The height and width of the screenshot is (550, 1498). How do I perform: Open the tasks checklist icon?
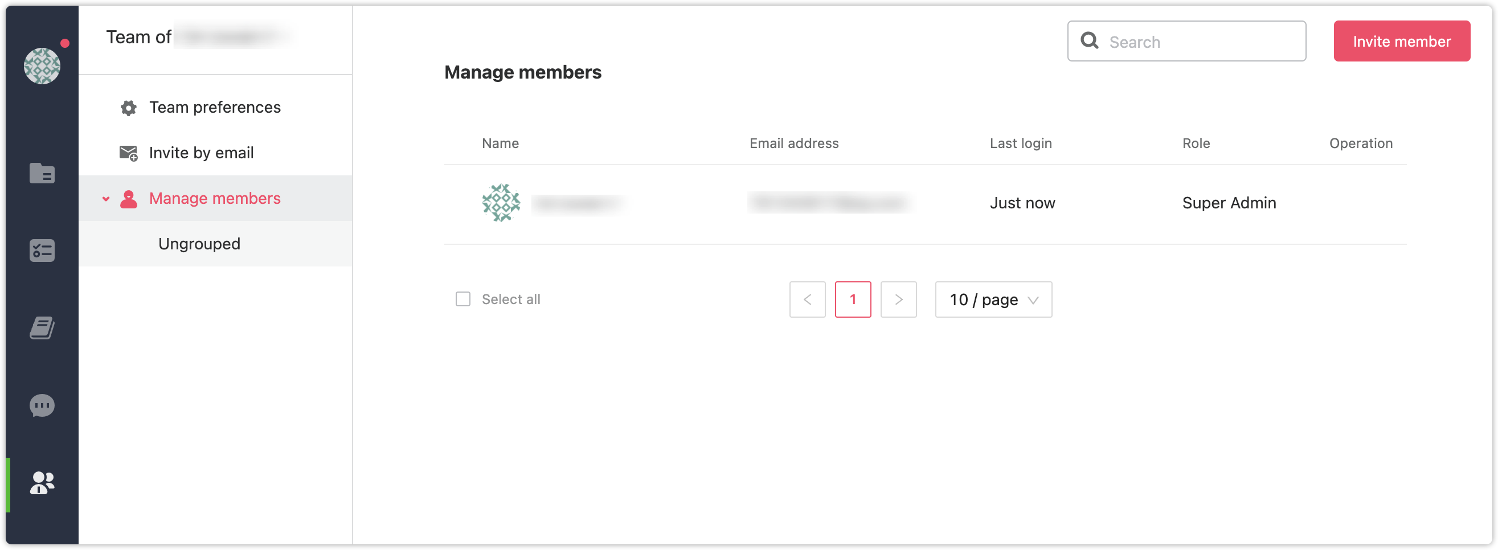[x=42, y=251]
